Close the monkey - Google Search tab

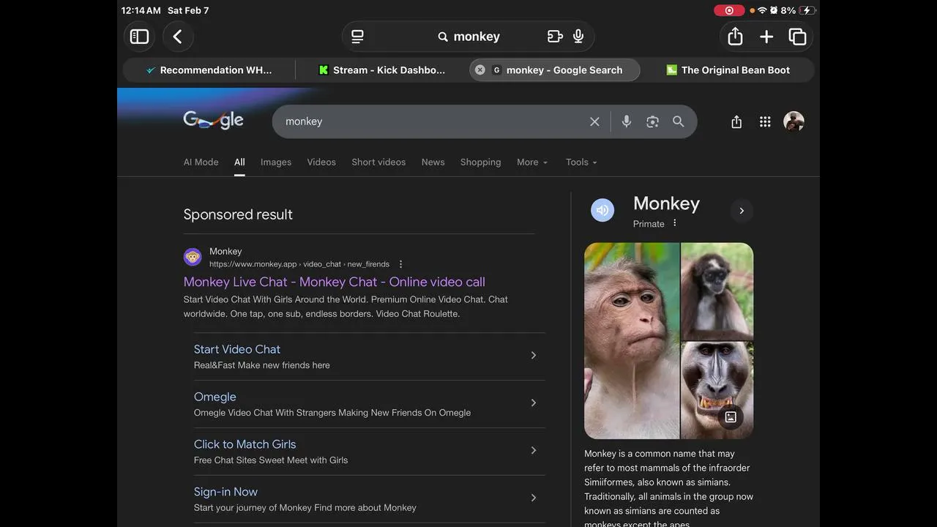click(480, 70)
